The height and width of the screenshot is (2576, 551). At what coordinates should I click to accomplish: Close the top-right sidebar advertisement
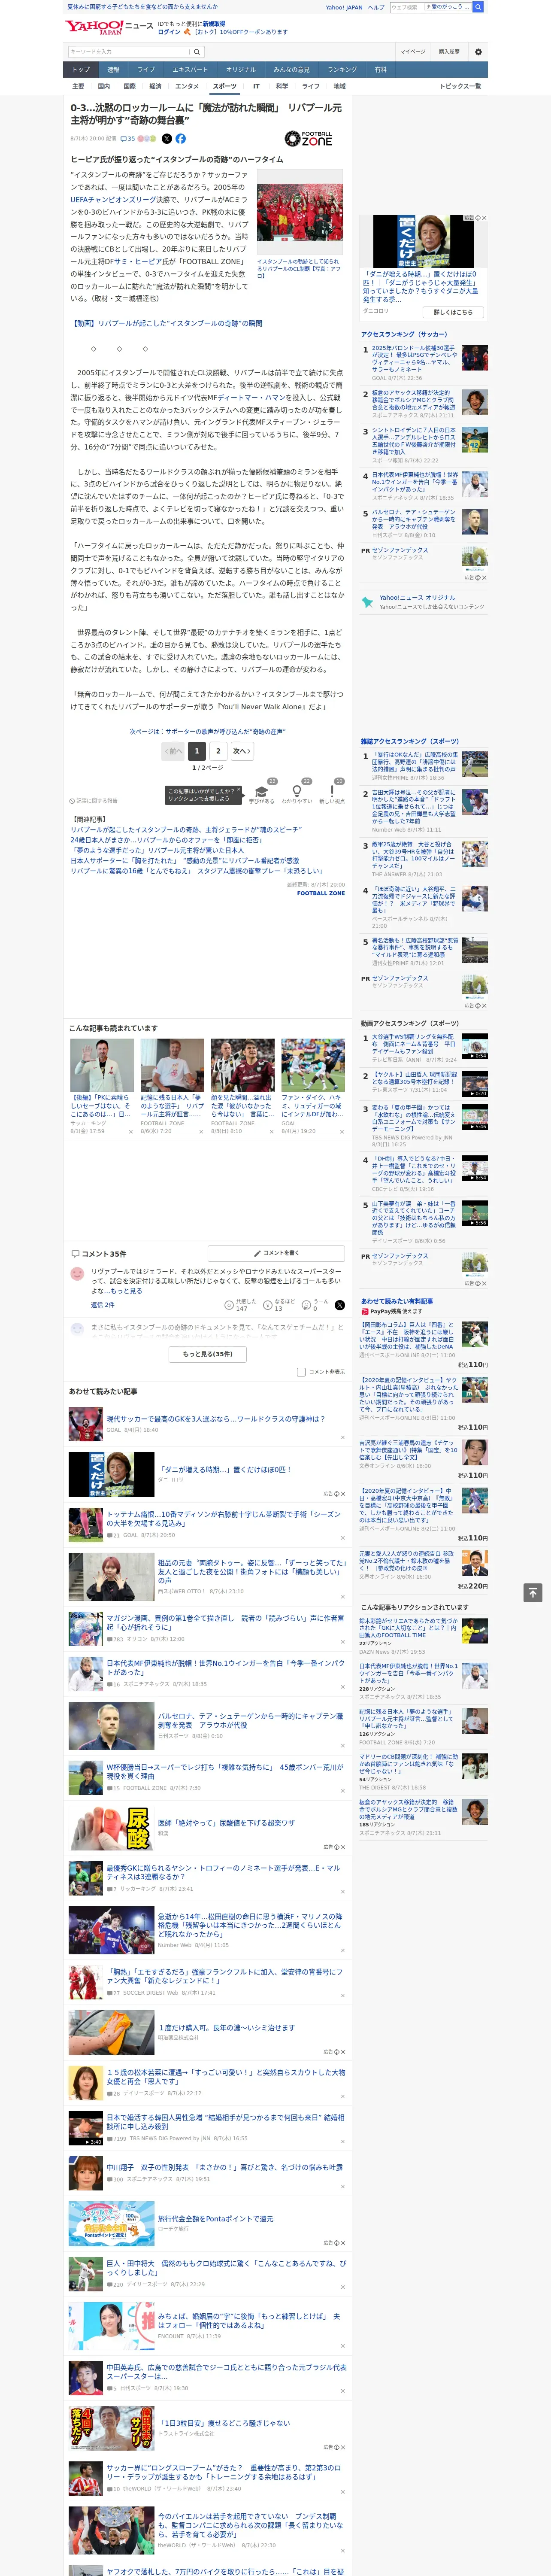pyautogui.click(x=485, y=218)
